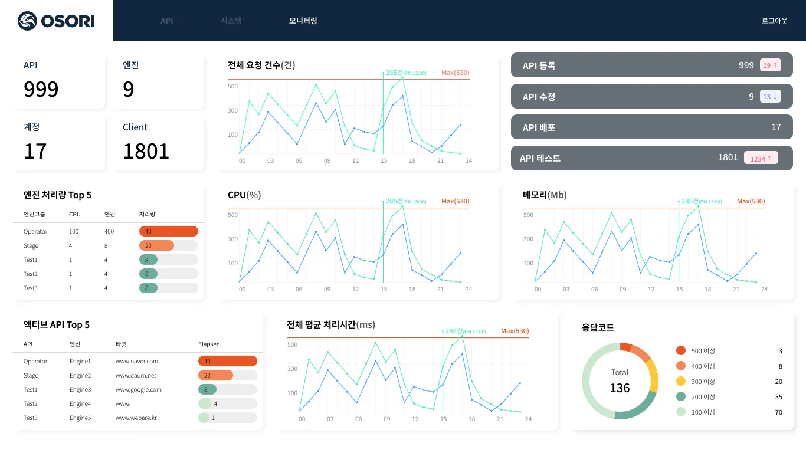Image resolution: width=806 pixels, height=453 pixels.
Task: Click the 응답코드 heading
Action: tap(598, 327)
